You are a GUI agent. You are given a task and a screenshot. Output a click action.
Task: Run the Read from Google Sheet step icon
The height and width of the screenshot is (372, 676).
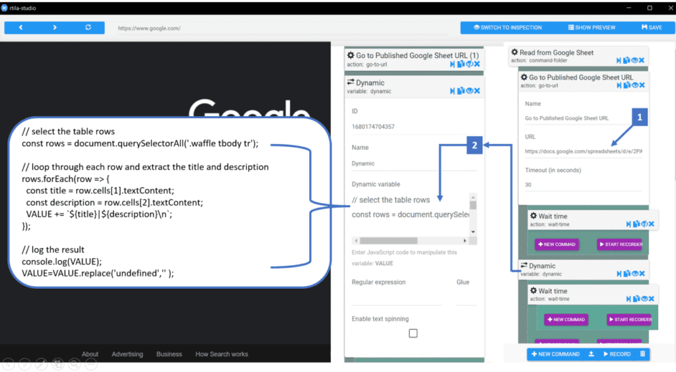619,60
